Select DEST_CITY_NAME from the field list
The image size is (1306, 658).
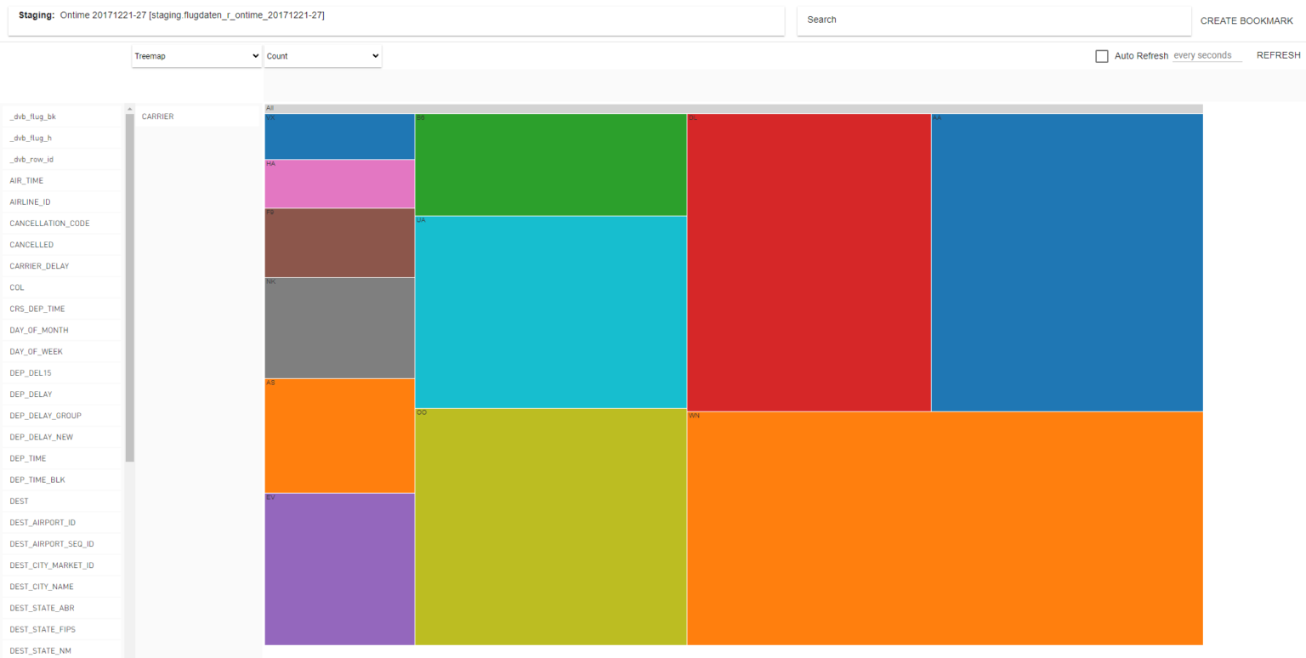pos(41,586)
